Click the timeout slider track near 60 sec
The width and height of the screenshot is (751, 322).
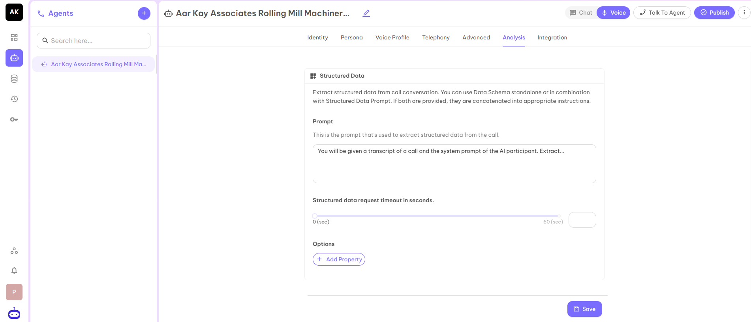click(558, 216)
